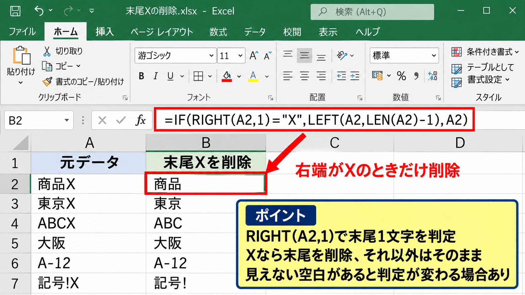Switch to the 数式 tab

tap(218, 32)
